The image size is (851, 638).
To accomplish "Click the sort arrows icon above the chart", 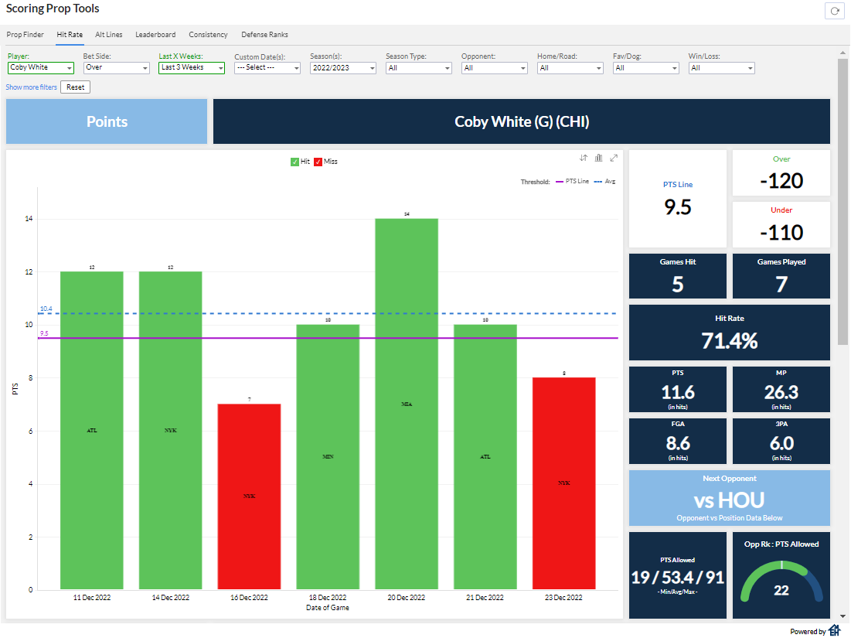I will pyautogui.click(x=584, y=157).
